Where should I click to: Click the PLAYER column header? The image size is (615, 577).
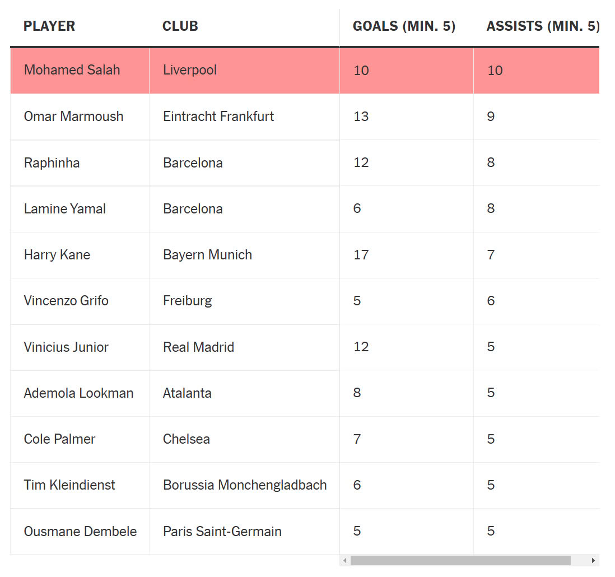pyautogui.click(x=49, y=26)
